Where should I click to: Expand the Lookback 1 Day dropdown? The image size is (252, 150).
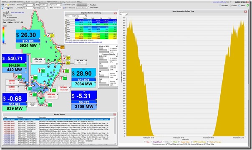[28, 7]
